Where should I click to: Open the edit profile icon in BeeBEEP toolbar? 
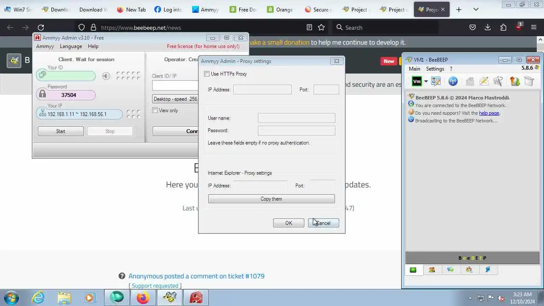click(x=436, y=81)
